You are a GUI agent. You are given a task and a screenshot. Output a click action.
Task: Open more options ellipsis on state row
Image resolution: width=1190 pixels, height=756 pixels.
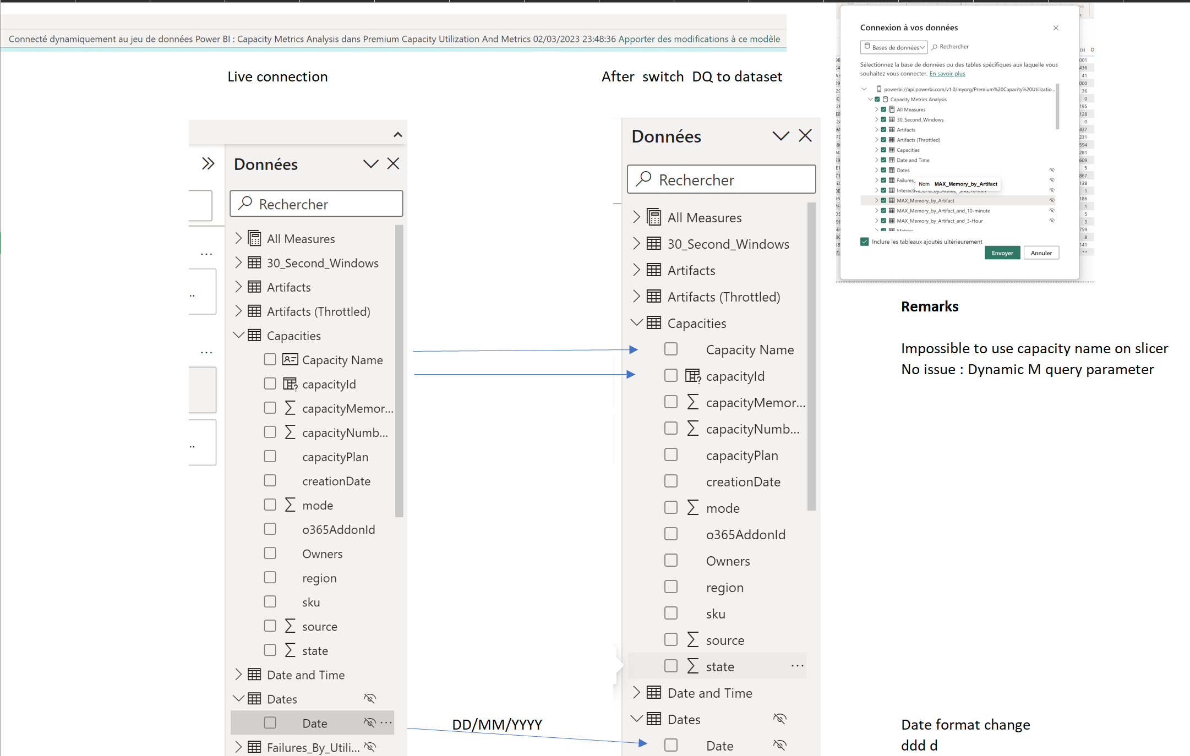coord(797,666)
